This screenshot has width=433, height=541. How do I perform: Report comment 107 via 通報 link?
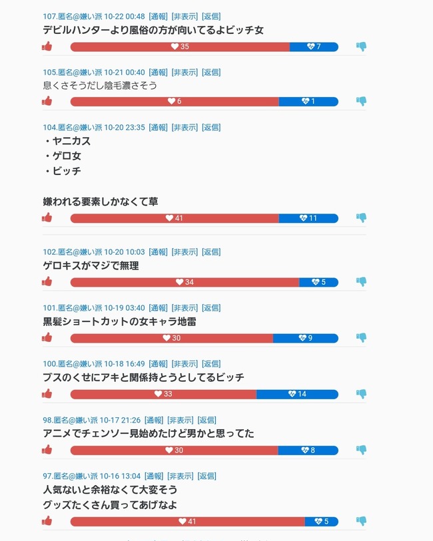159,16
